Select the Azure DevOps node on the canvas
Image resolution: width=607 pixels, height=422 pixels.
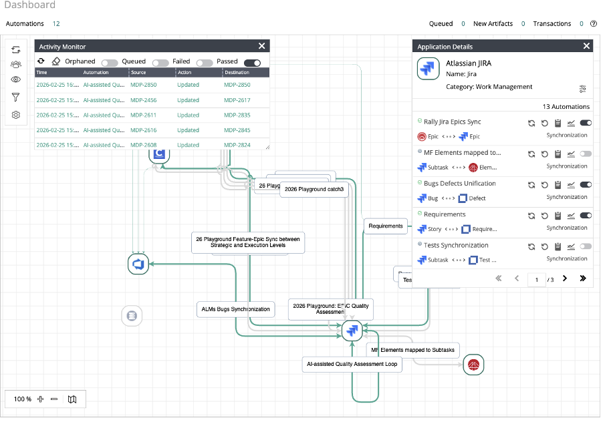[138, 264]
